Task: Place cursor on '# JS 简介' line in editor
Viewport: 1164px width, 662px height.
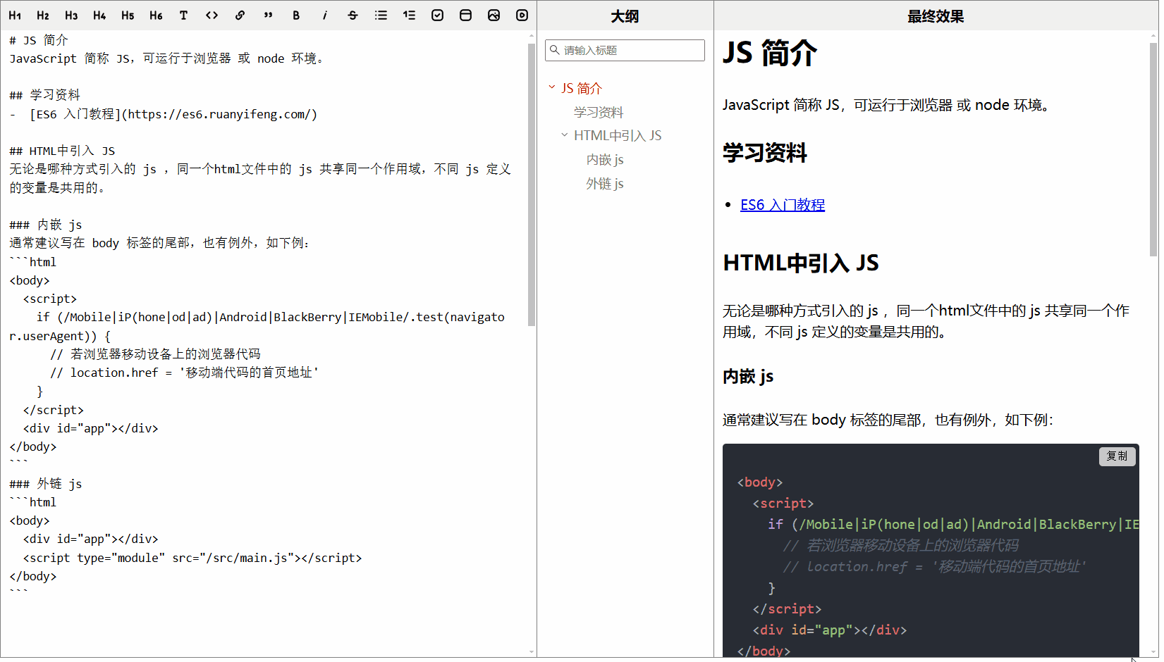Action: (x=39, y=40)
